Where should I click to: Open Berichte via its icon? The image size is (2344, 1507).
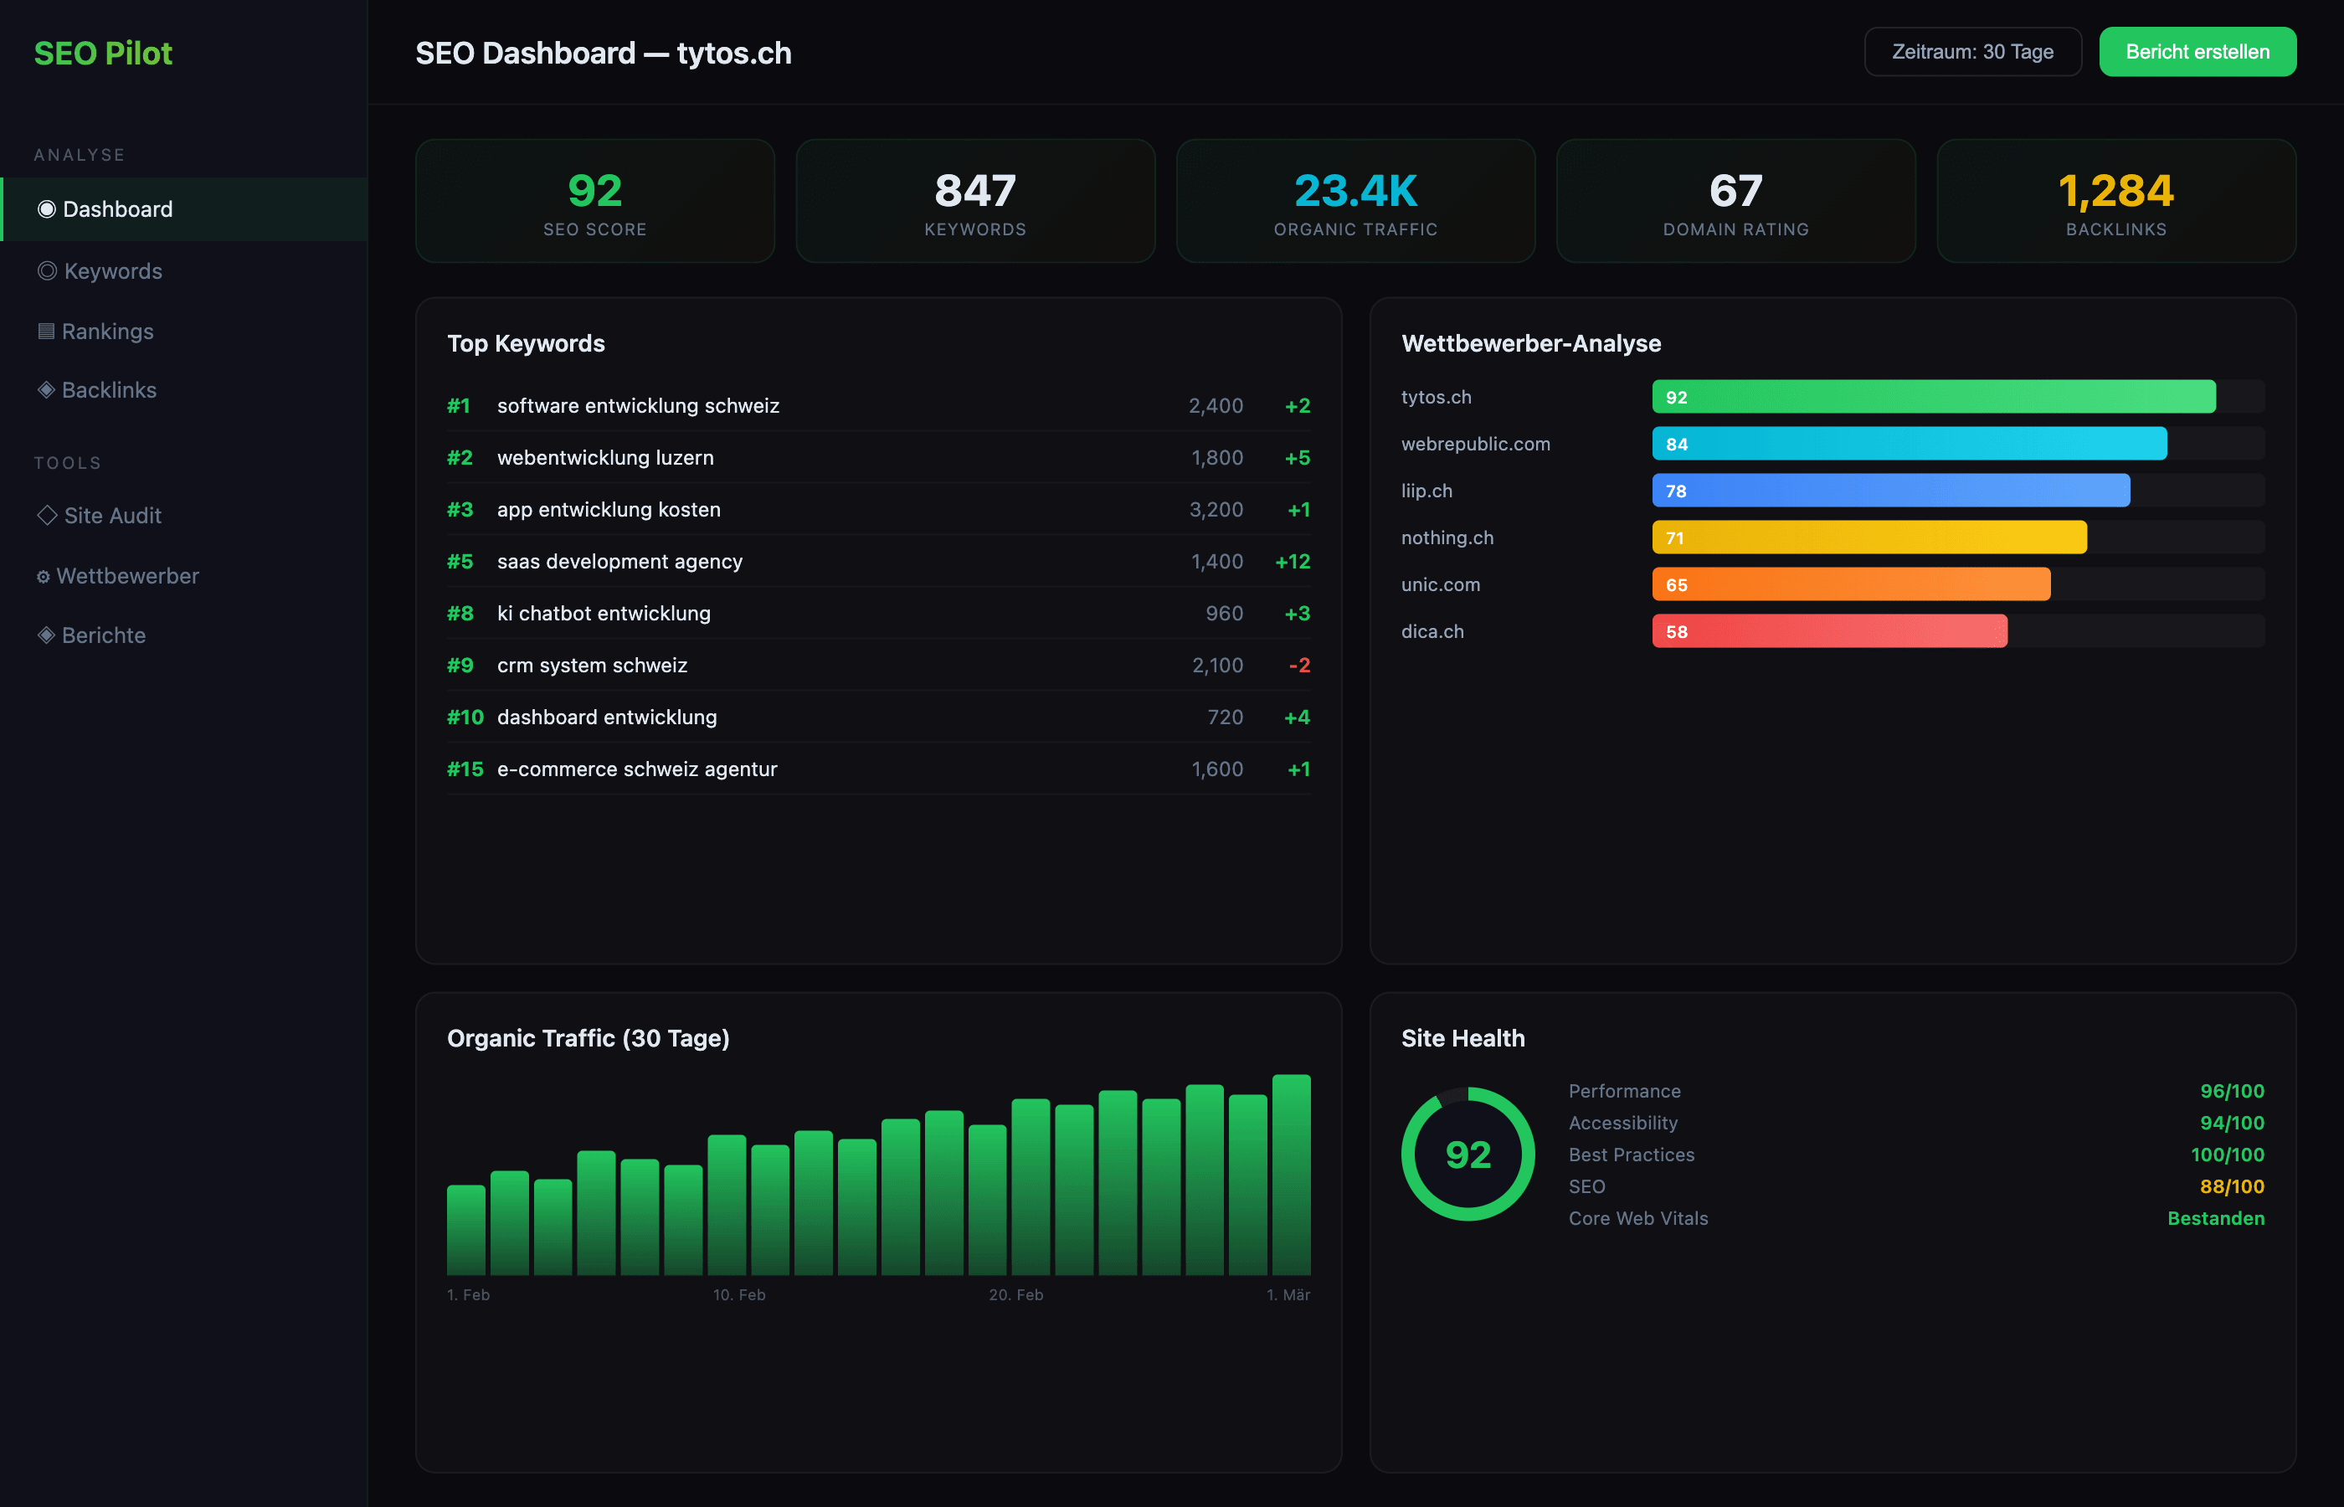click(45, 635)
